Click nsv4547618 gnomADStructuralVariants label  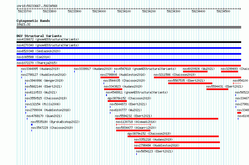click(x=145, y=69)
